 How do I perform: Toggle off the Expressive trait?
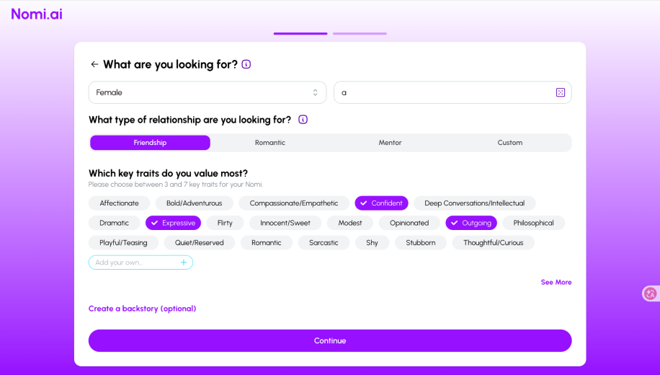coord(173,223)
